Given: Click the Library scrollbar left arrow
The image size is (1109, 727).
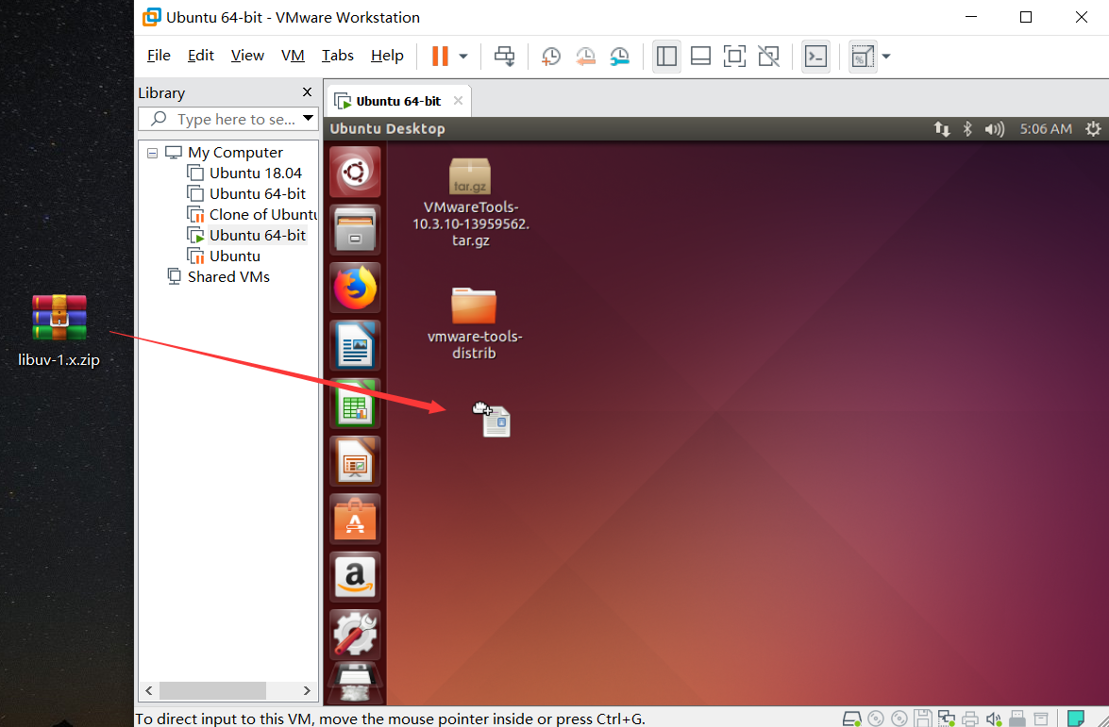Looking at the screenshot, I should tap(148, 690).
